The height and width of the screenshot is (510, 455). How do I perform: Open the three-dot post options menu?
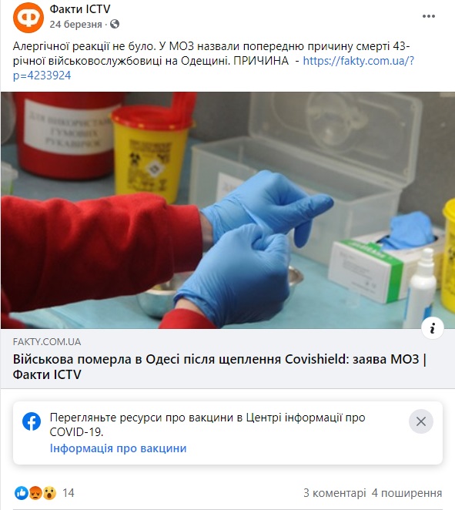(x=428, y=16)
